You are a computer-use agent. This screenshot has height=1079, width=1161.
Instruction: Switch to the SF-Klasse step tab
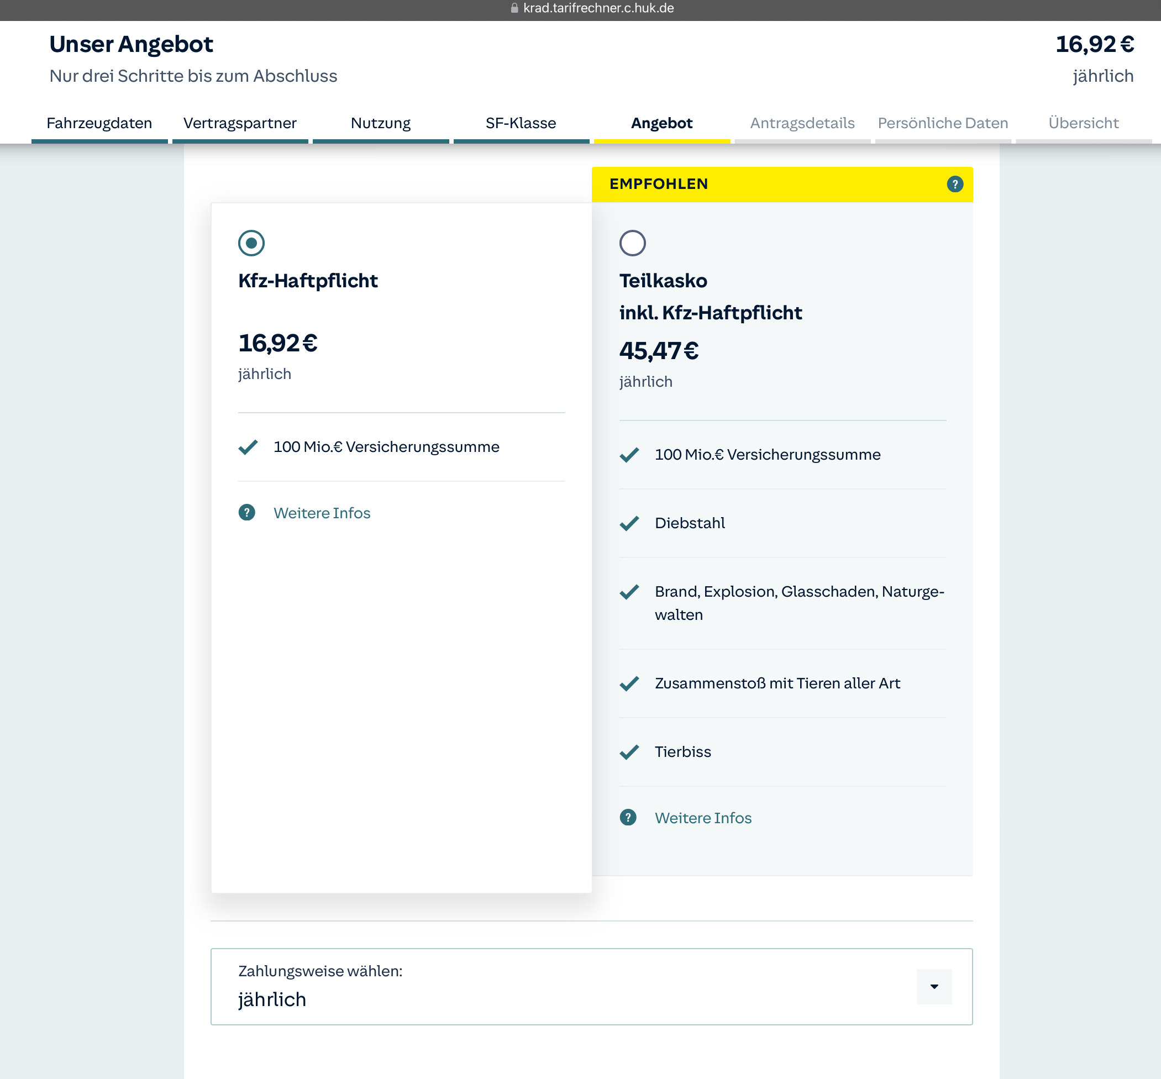click(521, 123)
